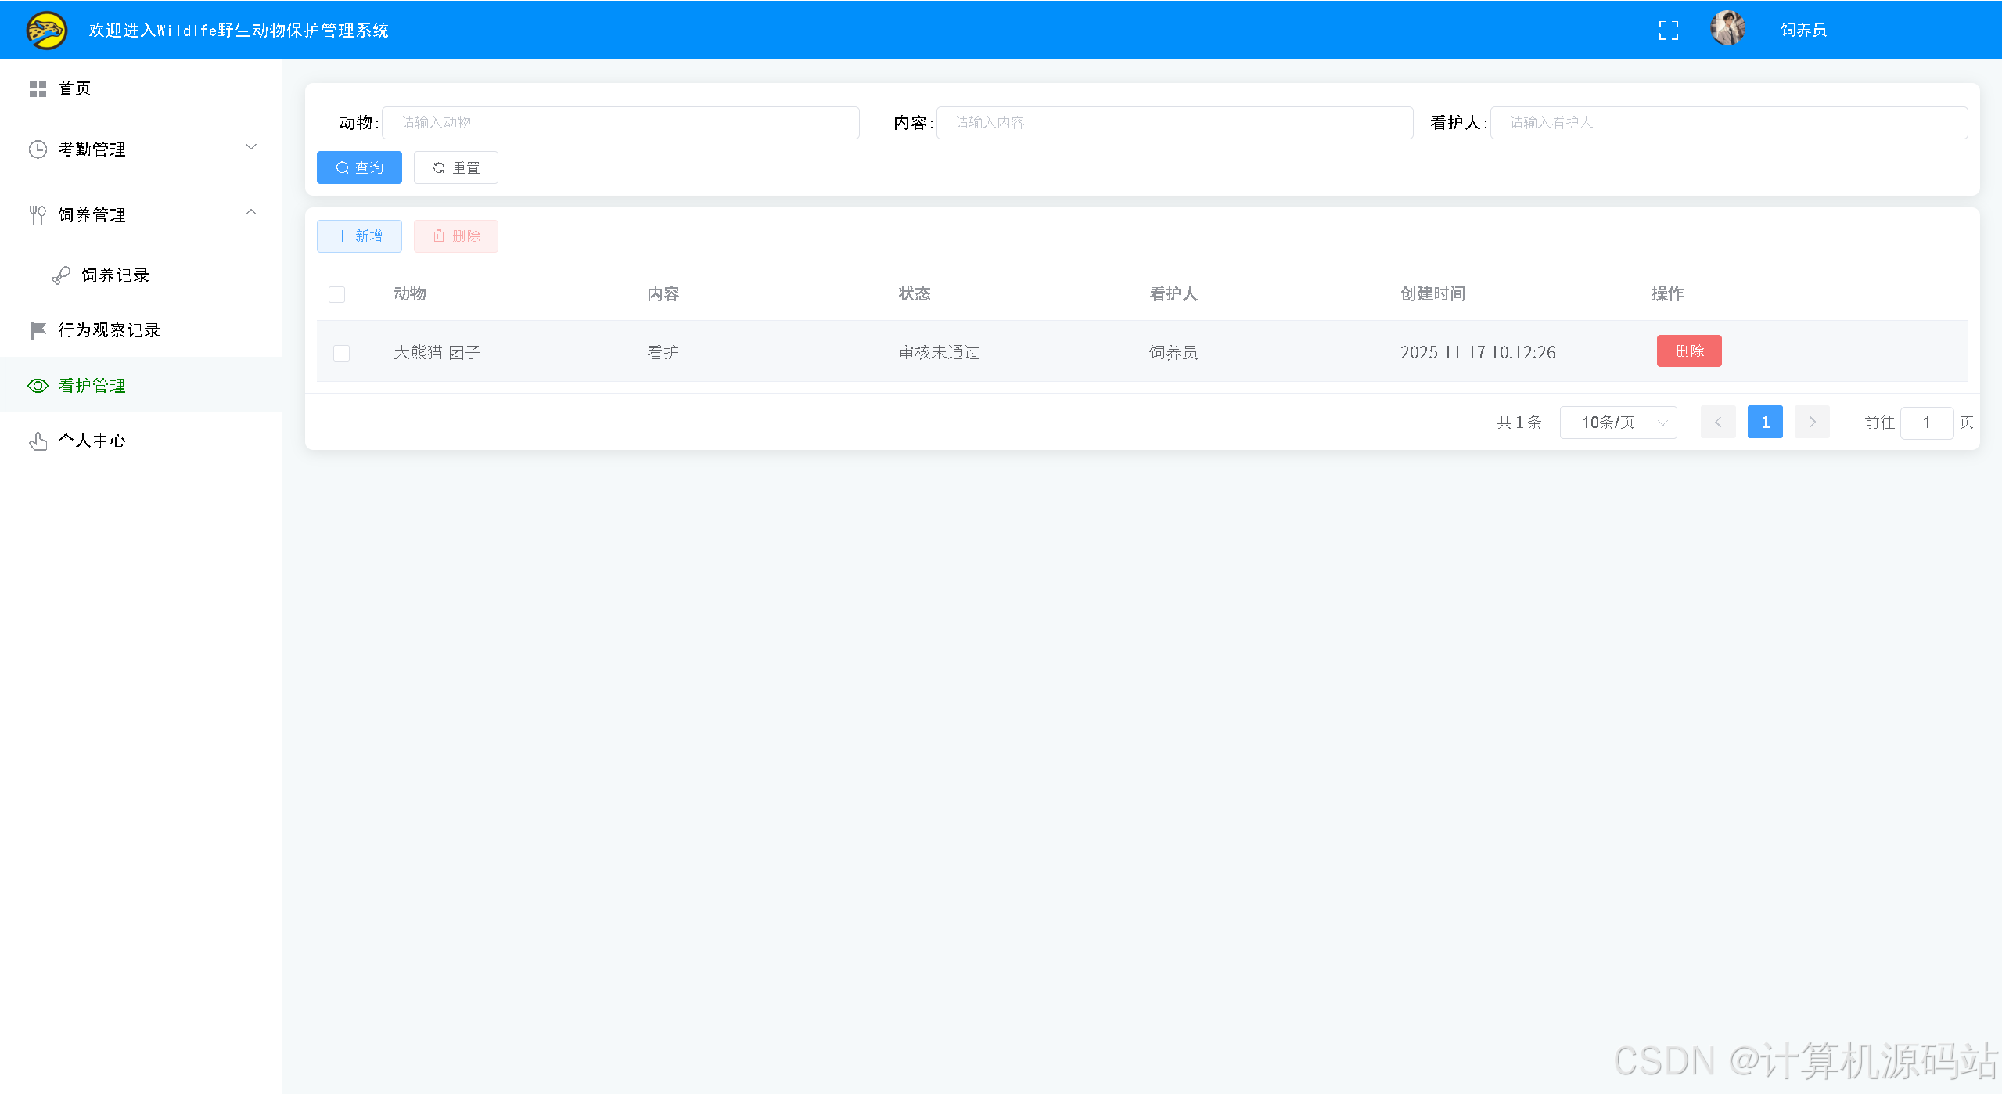Focus the 看护人 search input field
Screen dimensions: 2002x1094
1729,123
